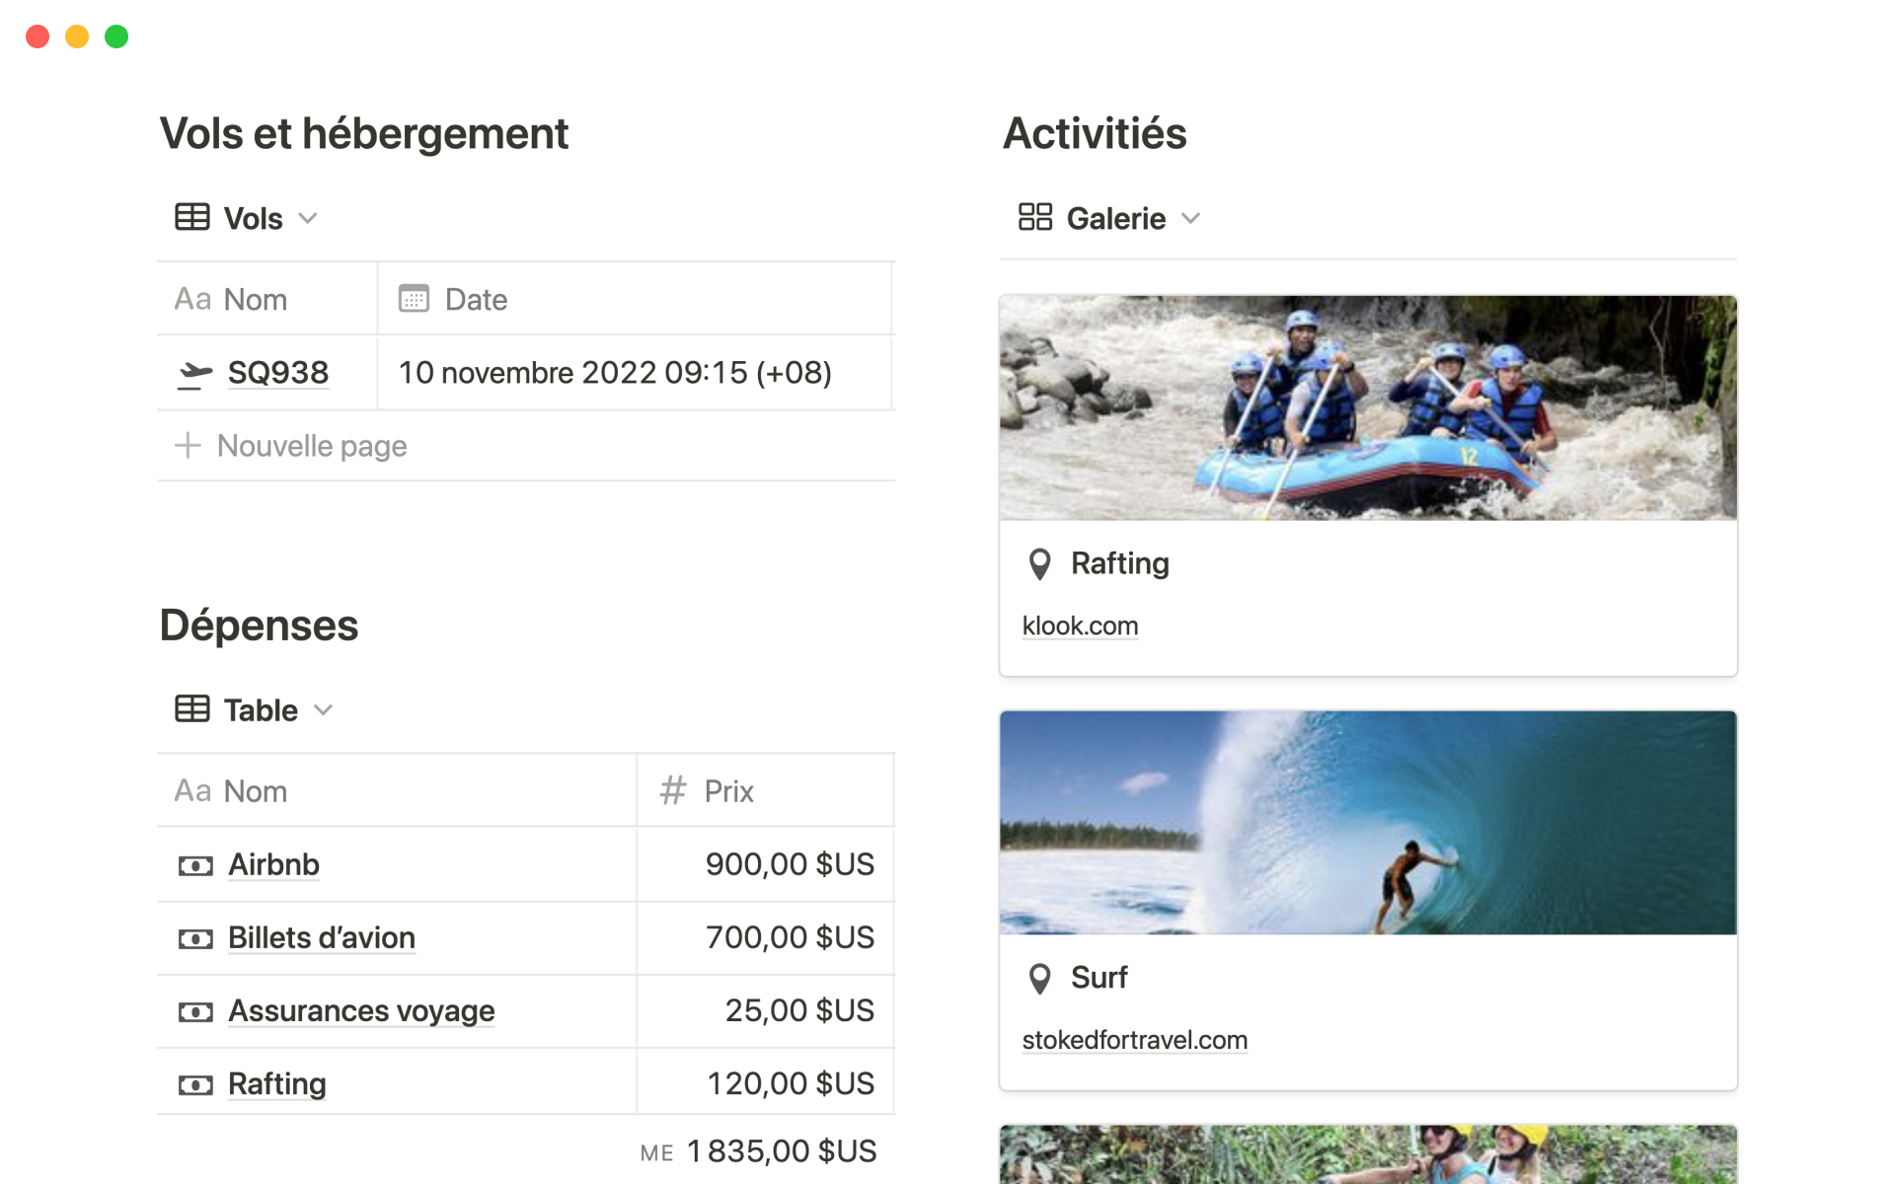Click the 1 835,00 $US sum total
Viewport: 1895px width, 1184px height.
point(781,1151)
